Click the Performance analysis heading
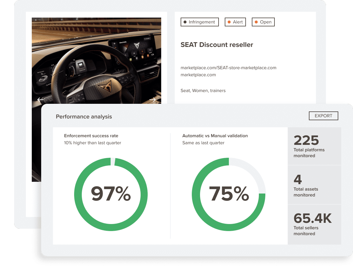Viewport: 353px width, 268px height. 84,117
